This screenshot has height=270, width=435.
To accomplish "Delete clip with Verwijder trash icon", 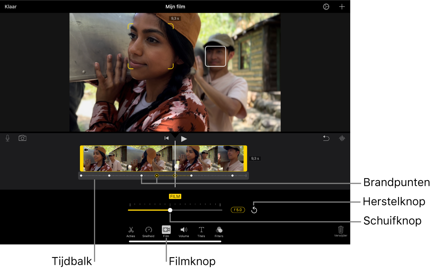I will (x=341, y=231).
